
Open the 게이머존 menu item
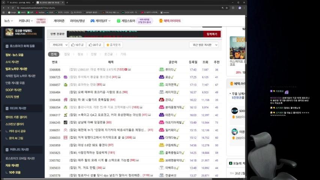pyautogui.click(x=59, y=21)
